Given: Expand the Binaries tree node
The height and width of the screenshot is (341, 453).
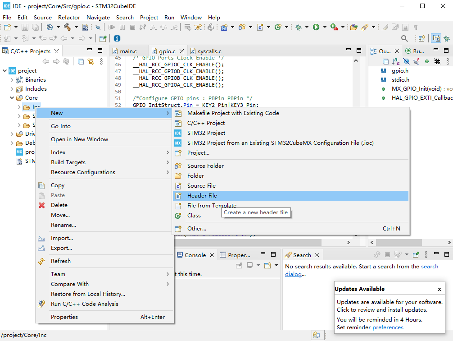Looking at the screenshot, I should pos(12,79).
